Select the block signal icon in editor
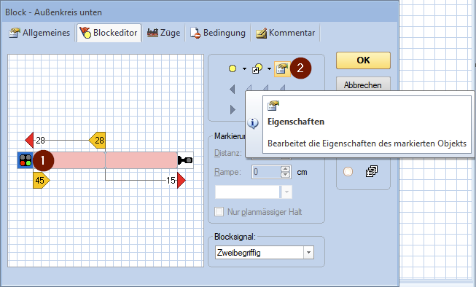Image resolution: width=476 pixels, height=287 pixels. pyautogui.click(x=26, y=160)
